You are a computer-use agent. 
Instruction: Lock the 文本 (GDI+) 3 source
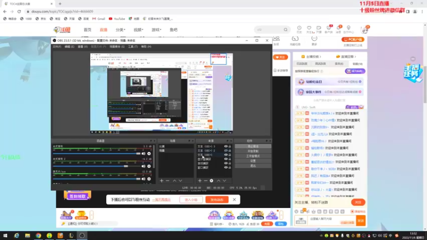[230, 146]
